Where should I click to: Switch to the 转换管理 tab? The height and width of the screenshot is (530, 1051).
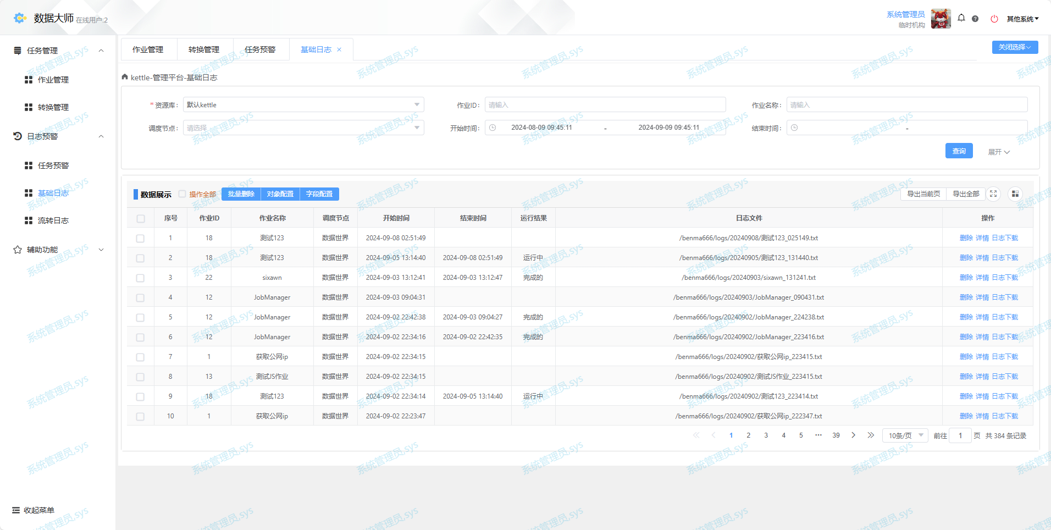click(x=204, y=49)
